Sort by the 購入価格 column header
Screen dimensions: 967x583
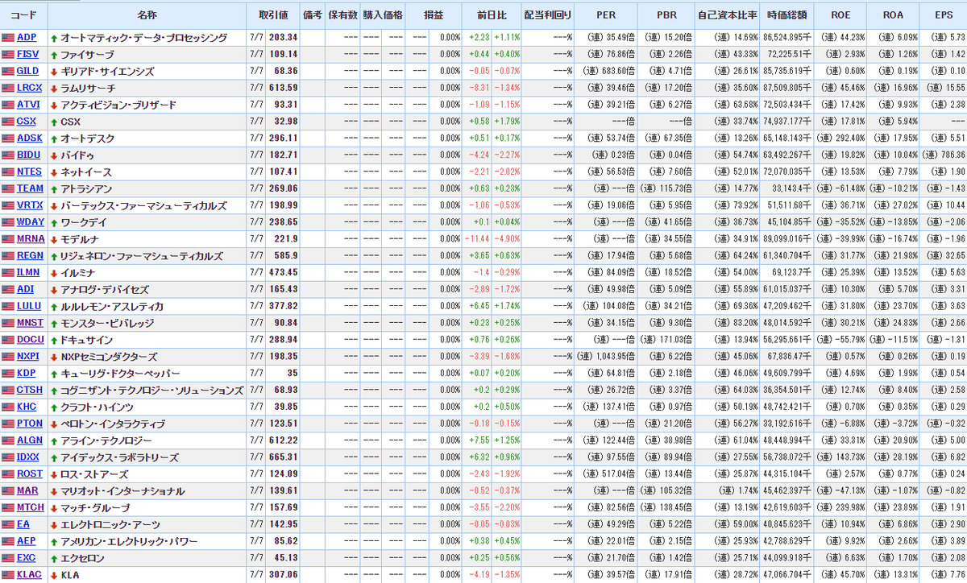(383, 15)
